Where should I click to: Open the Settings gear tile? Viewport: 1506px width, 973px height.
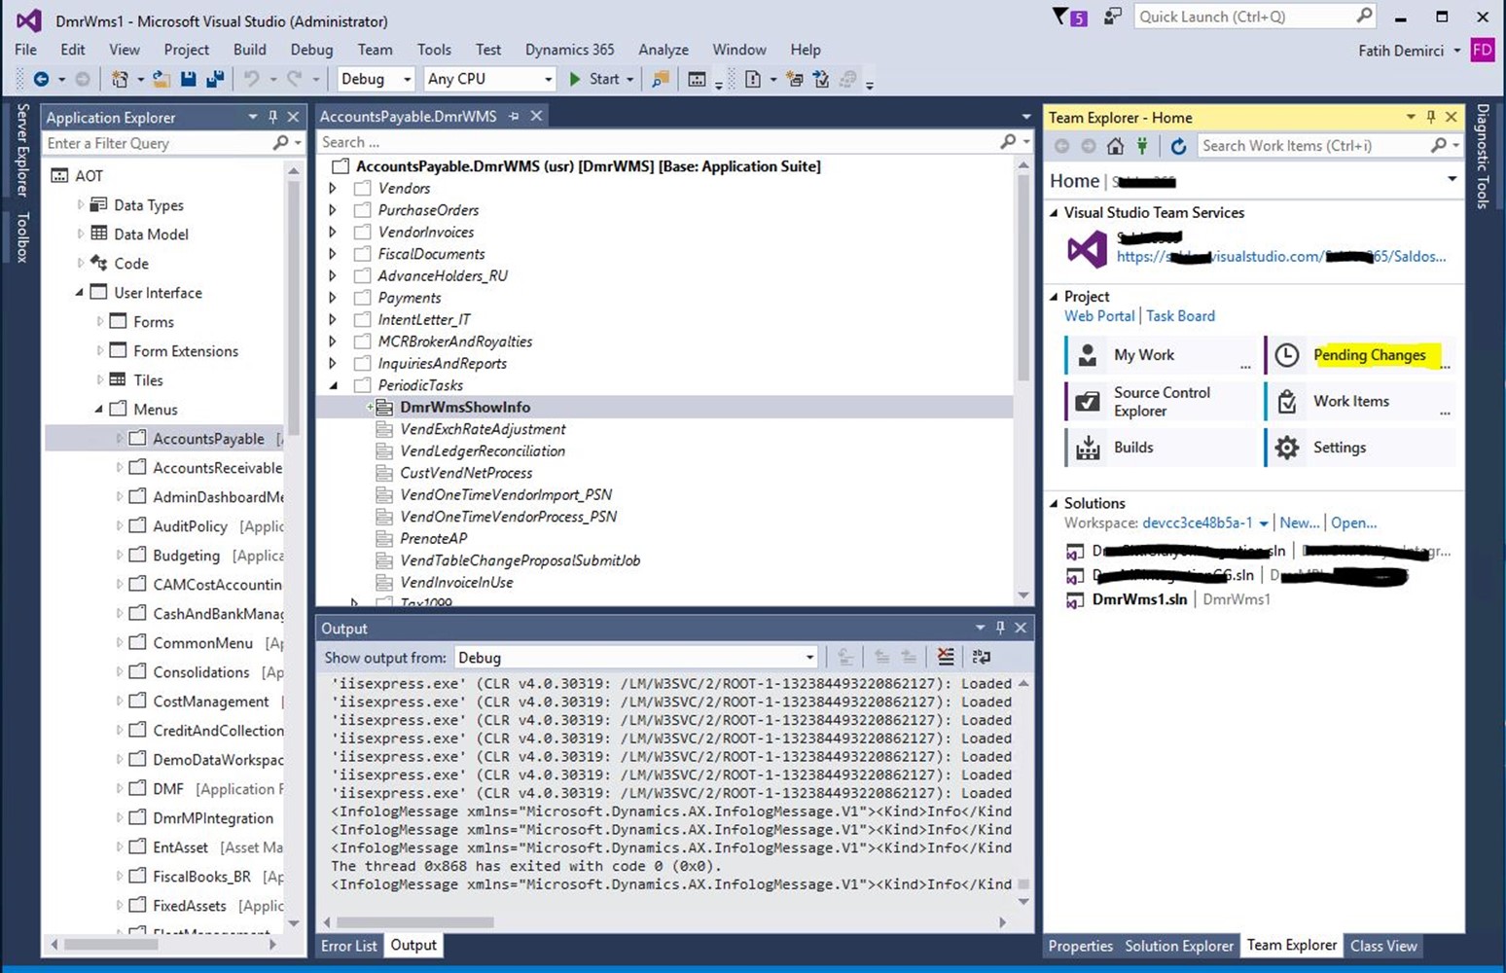[1362, 448]
